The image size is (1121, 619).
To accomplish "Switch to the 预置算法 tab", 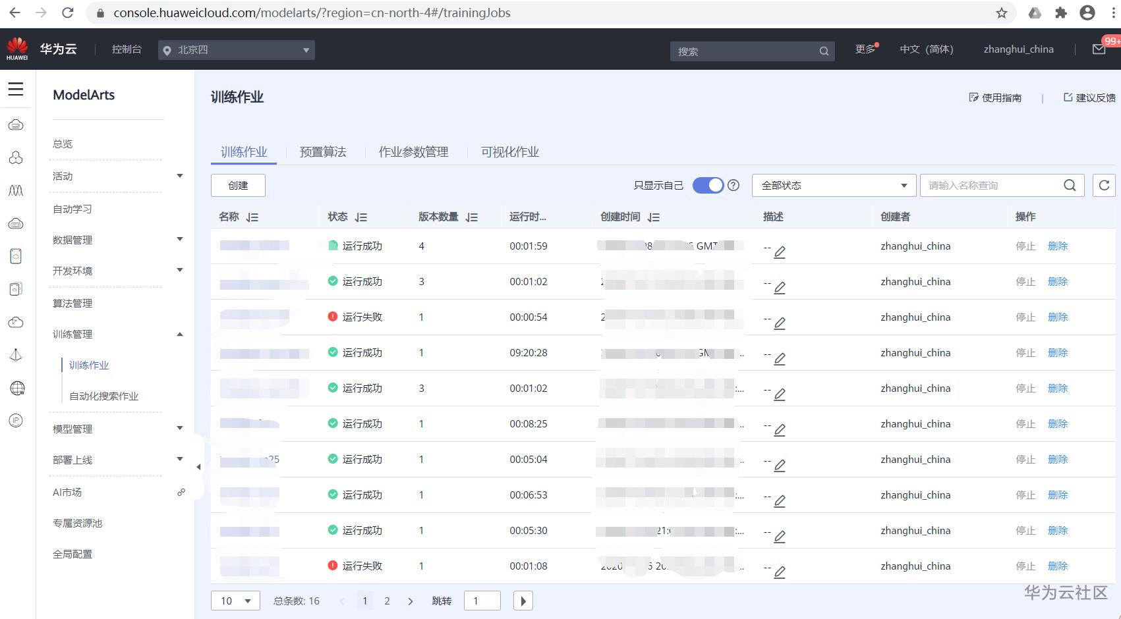I will (323, 152).
